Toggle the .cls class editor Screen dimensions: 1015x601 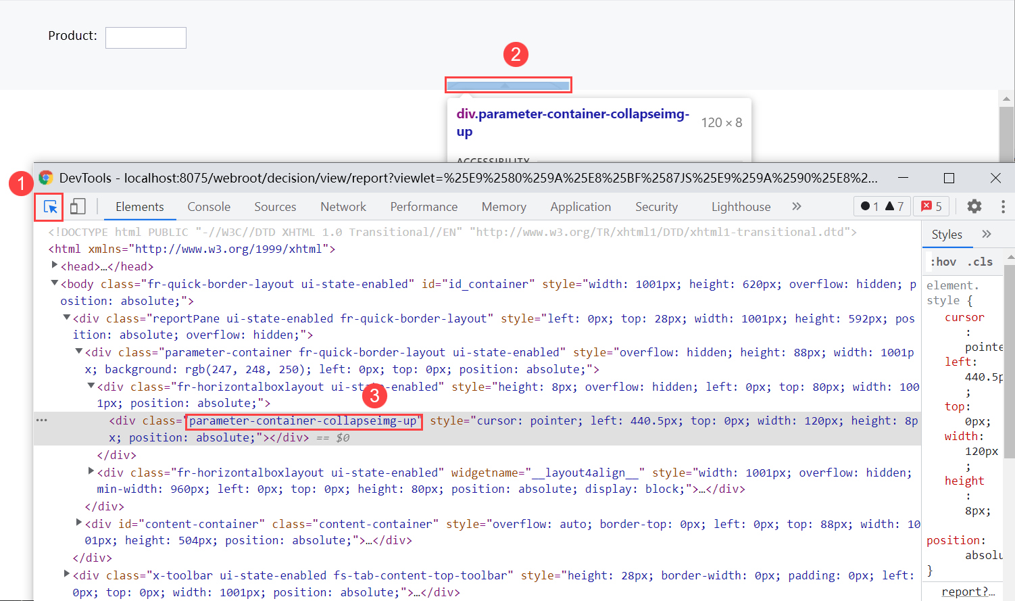point(980,262)
